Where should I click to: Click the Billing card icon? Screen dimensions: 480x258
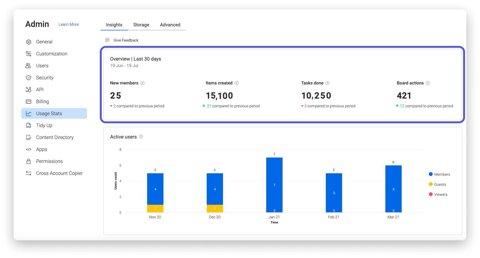pyautogui.click(x=29, y=102)
